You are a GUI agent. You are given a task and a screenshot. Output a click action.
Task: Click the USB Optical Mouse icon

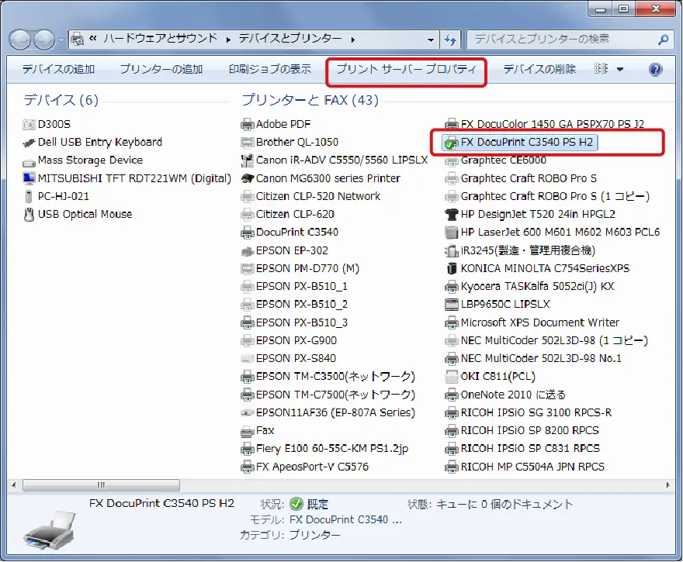click(29, 215)
